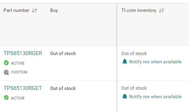The image size is (189, 112).
Task: Open TPS65130RGET part number link
Action: coord(23,88)
